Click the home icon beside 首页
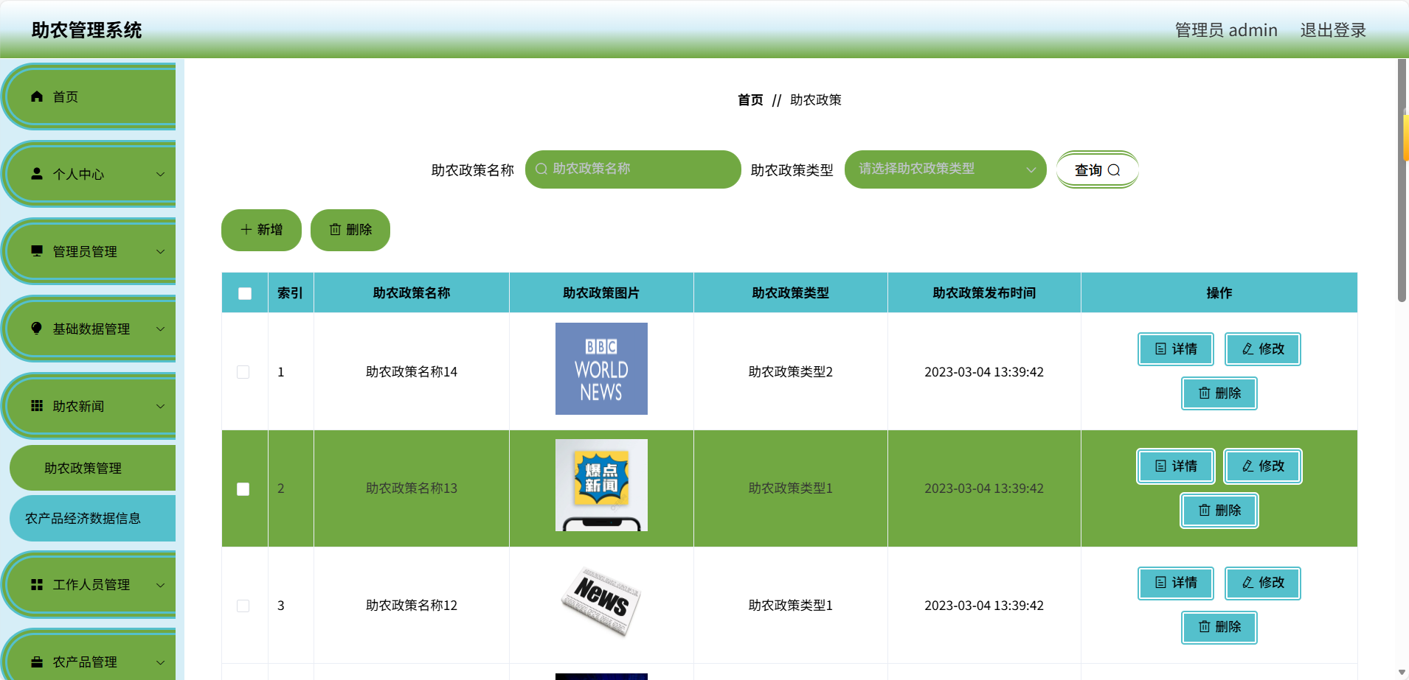The height and width of the screenshot is (680, 1409). [x=37, y=97]
